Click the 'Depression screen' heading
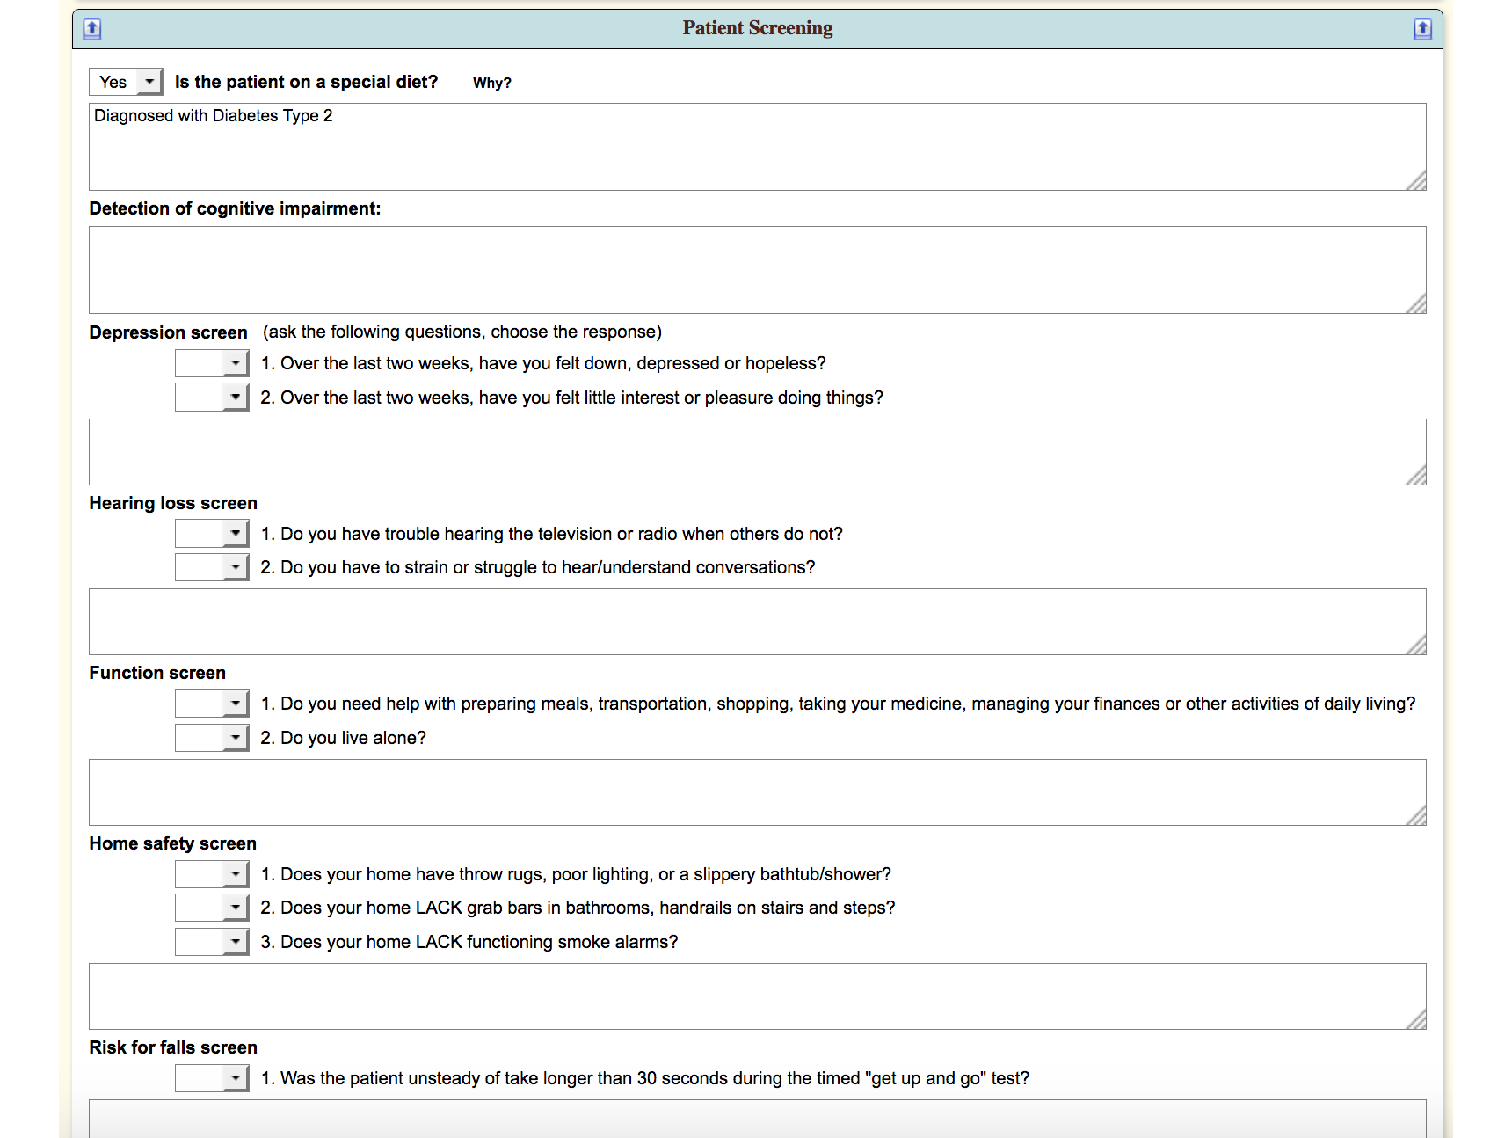 (168, 332)
